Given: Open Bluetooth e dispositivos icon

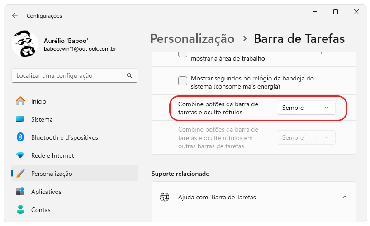Looking at the screenshot, I should pyautogui.click(x=20, y=137).
